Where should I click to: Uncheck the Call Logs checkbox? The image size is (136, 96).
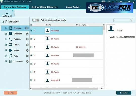(6, 39)
